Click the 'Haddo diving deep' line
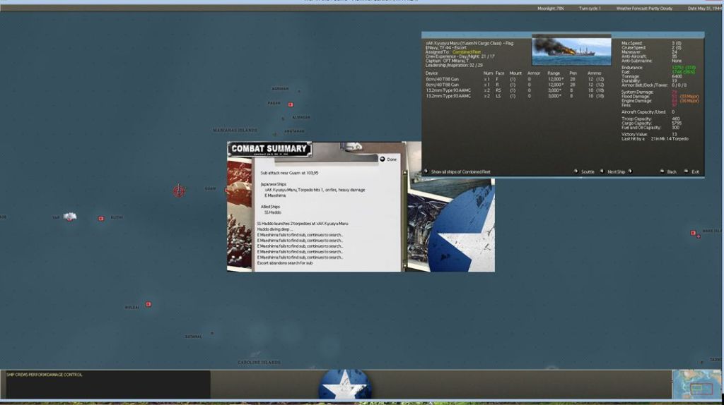 pos(275,229)
